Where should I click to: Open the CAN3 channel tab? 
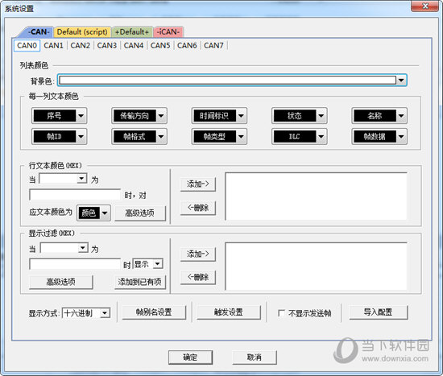pyautogui.click(x=107, y=45)
